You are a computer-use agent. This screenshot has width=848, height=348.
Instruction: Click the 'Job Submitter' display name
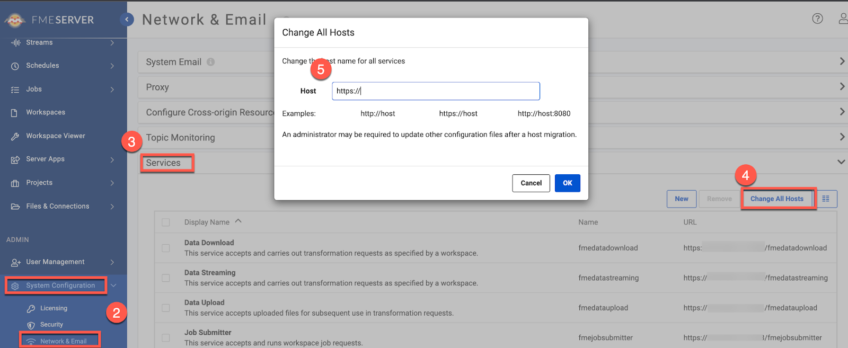(x=208, y=333)
